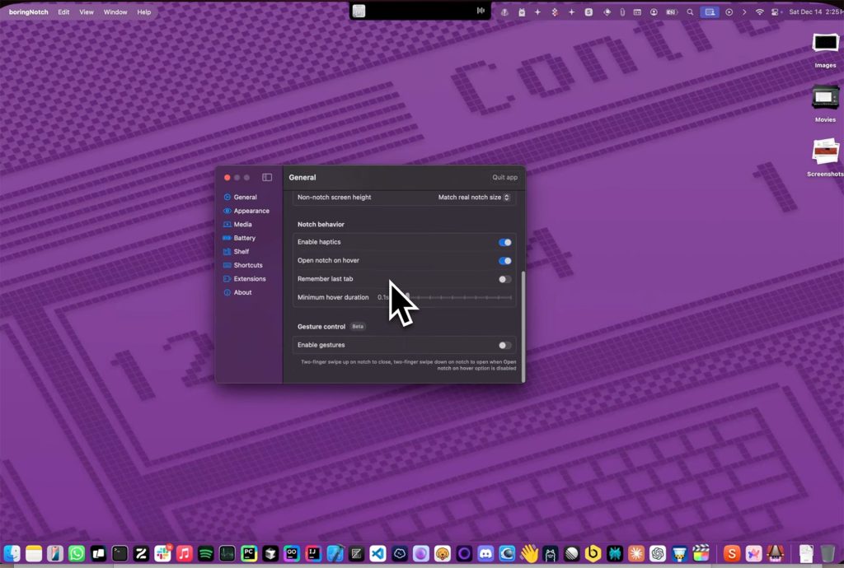Open Spotify from the Dock
844x568 pixels.
204,553
